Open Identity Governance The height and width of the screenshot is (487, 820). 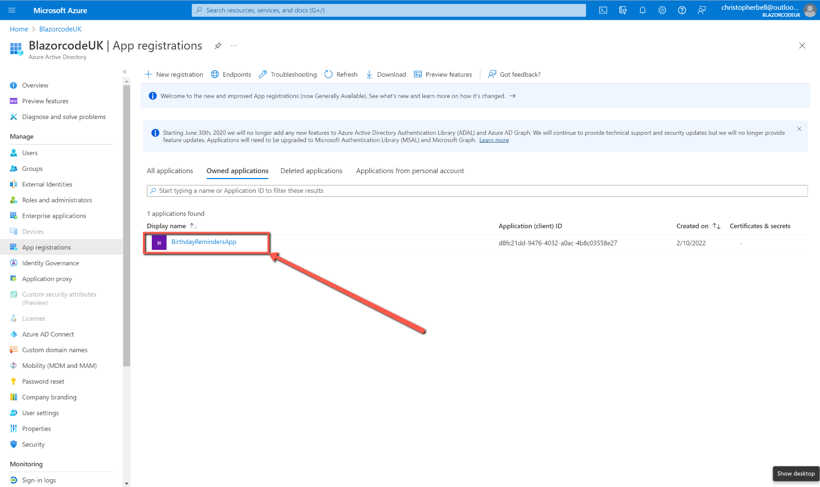[50, 263]
